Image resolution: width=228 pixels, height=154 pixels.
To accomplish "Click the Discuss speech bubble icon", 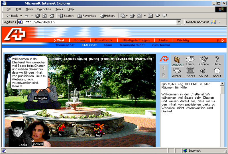I will click(x=157, y=16).
